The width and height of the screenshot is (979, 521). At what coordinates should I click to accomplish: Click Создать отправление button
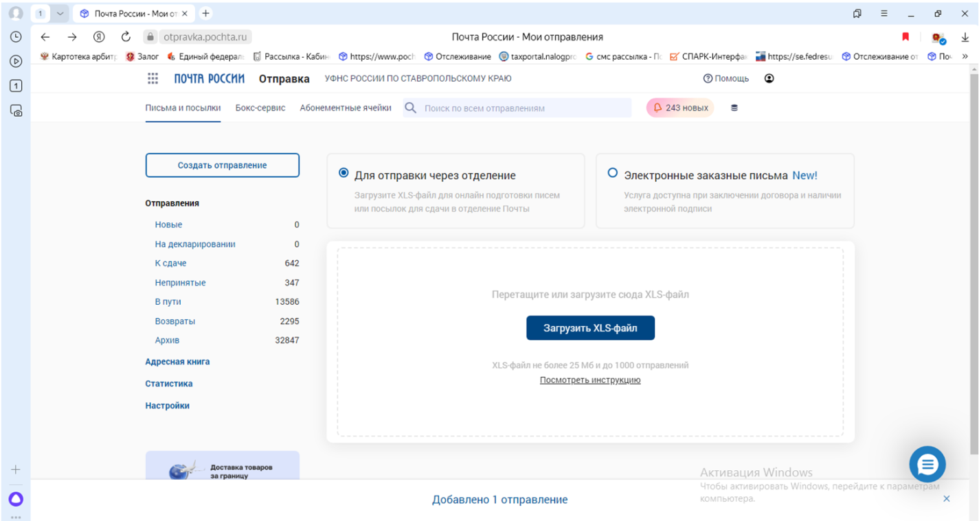(222, 165)
